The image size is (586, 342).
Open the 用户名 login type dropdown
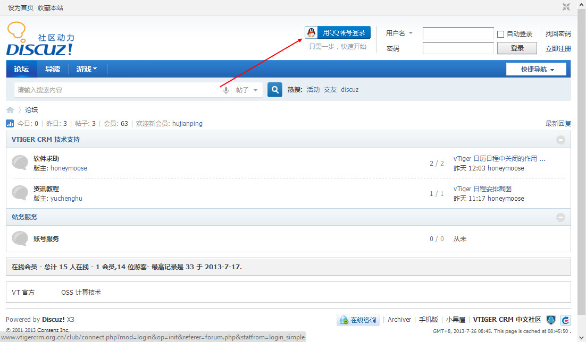(x=399, y=33)
